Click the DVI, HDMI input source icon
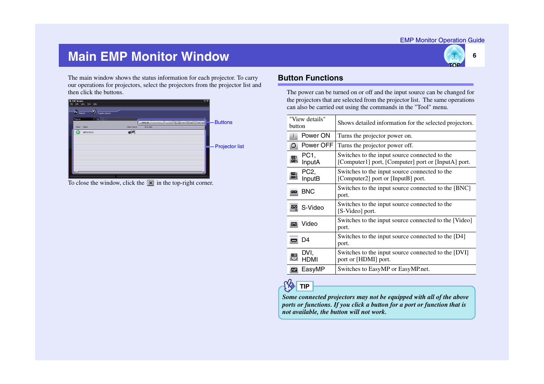The width and height of the screenshot is (544, 384). point(294,256)
